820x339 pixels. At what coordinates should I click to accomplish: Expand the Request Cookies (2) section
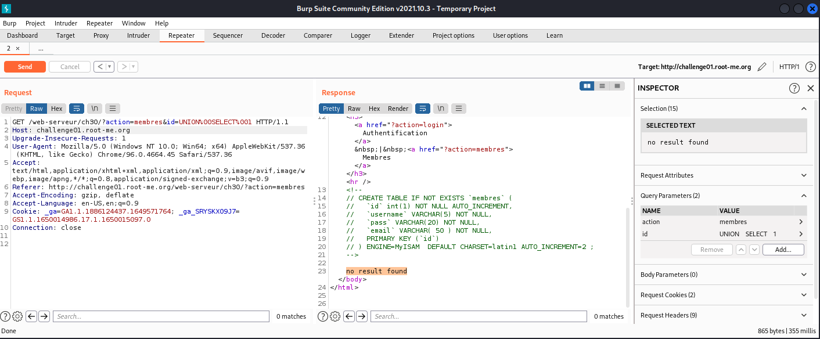(x=804, y=295)
